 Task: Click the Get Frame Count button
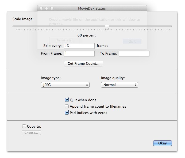pos(83,63)
